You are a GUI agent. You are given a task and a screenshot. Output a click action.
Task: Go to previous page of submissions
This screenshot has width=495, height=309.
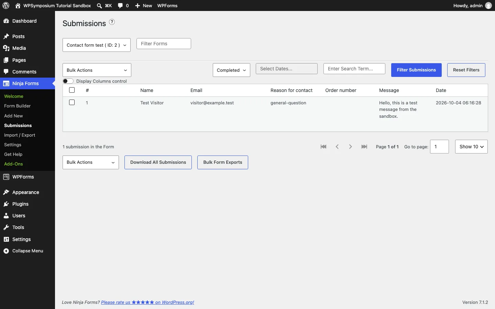point(337,147)
